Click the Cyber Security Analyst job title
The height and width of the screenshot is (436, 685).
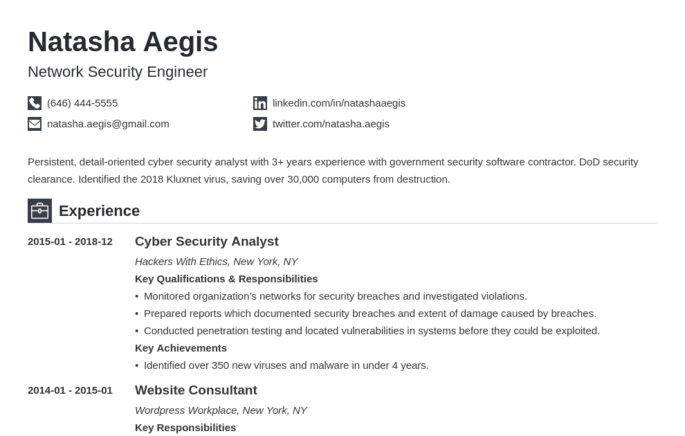coord(207,241)
